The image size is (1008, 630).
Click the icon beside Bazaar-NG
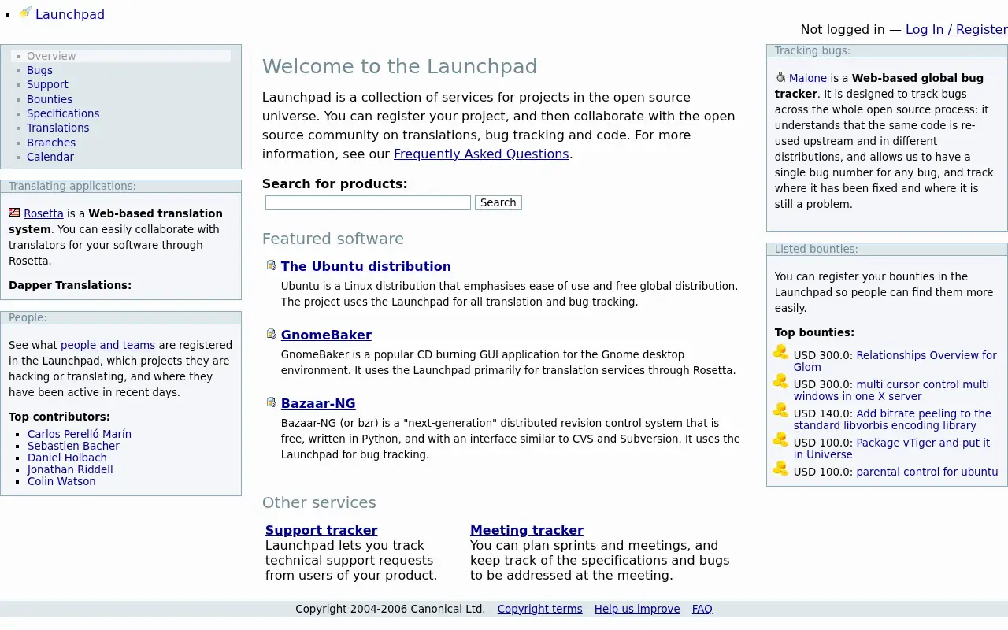272,402
